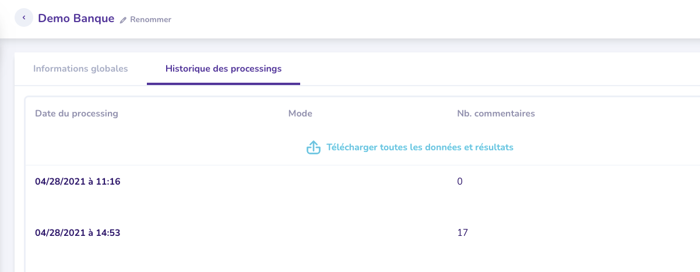This screenshot has width=700, height=272.
Task: Open Télécharger toutes les données et résultats
Action: click(x=420, y=147)
